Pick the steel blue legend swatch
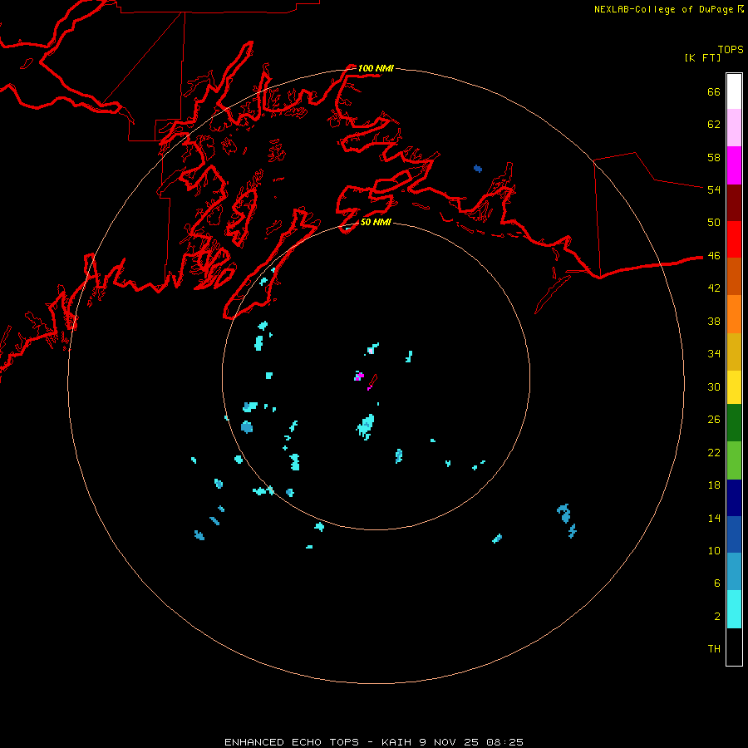748x748 pixels. (734, 572)
